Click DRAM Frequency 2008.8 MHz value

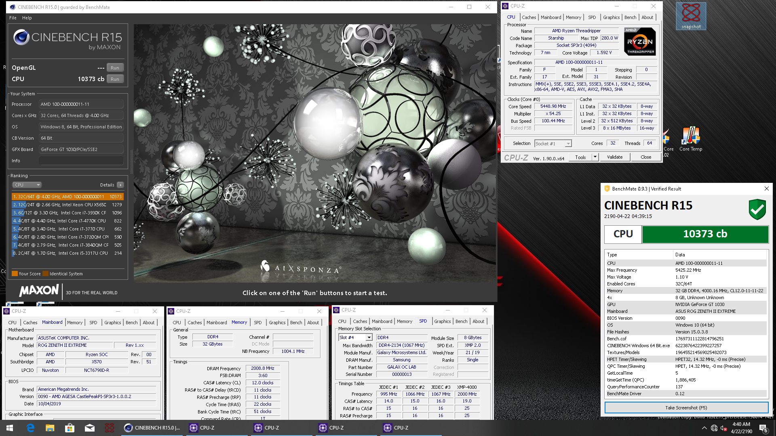tap(262, 369)
